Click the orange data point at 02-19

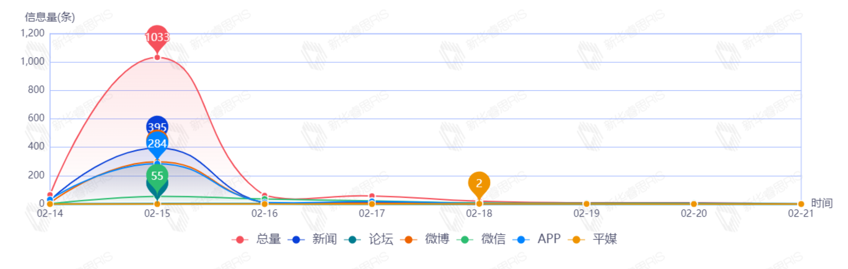coord(586,204)
